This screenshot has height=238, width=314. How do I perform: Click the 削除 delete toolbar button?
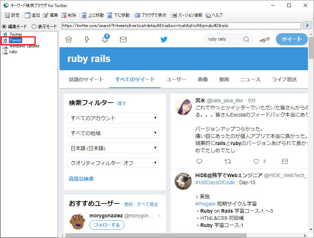pos(69,15)
